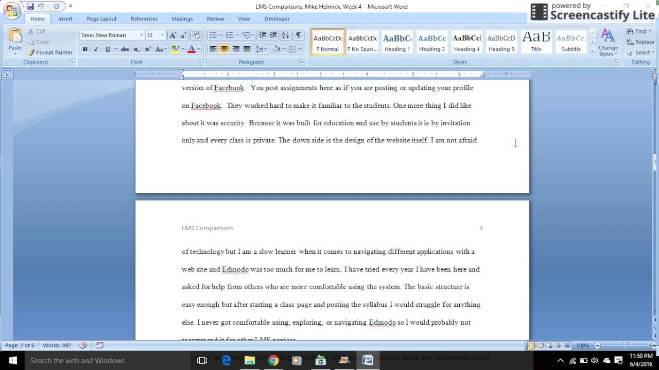The height and width of the screenshot is (370, 659).
Task: Switch to the Review tab
Action: pos(216,18)
